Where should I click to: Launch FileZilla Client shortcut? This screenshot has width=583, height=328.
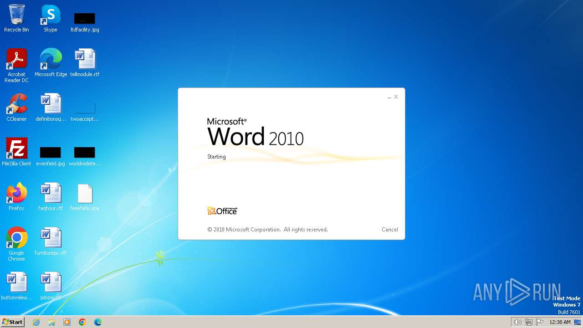coord(16,152)
